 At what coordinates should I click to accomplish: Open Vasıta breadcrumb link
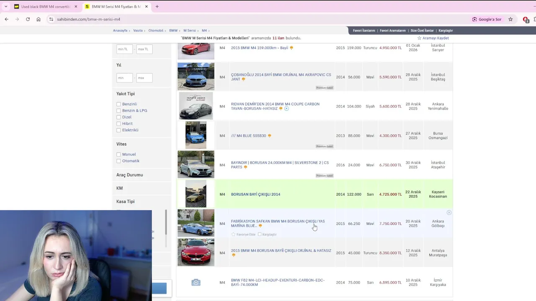[x=138, y=31]
